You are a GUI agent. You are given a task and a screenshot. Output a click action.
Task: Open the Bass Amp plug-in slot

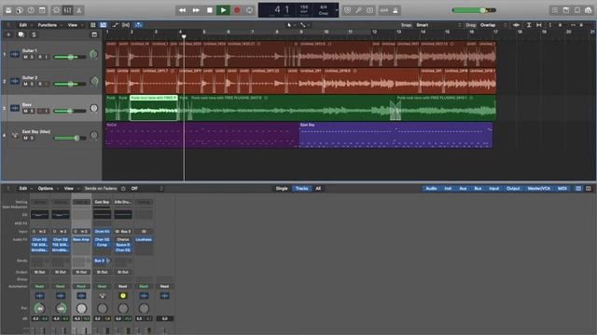tap(81, 240)
